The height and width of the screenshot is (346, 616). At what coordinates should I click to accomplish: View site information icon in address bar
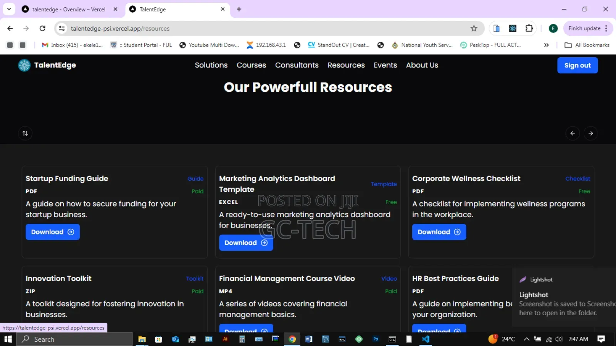(62, 28)
